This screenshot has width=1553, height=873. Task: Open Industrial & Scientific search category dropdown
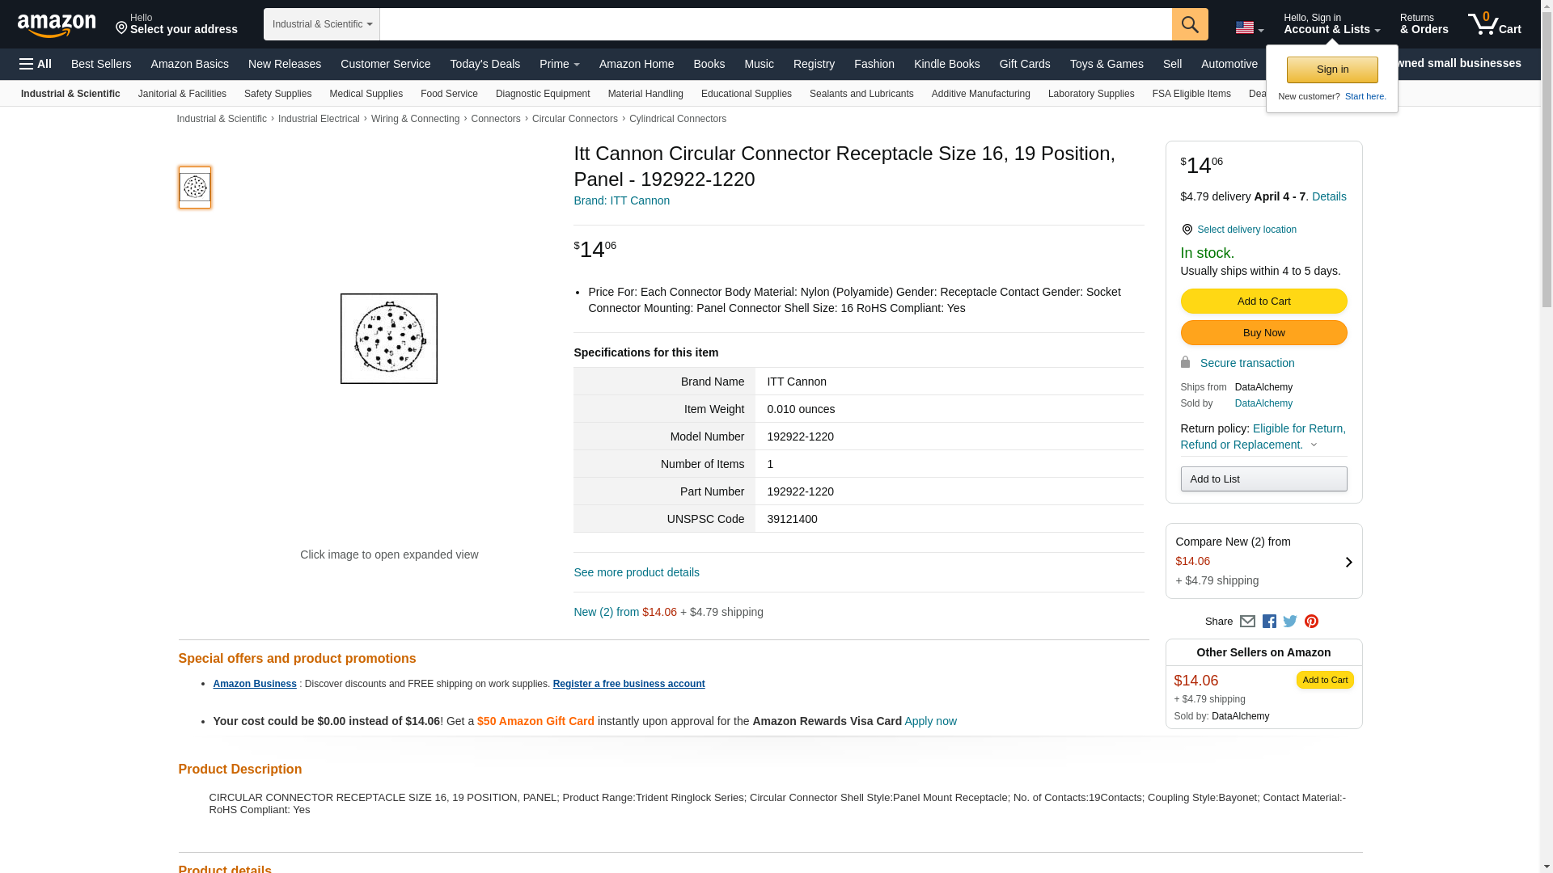tap(322, 24)
